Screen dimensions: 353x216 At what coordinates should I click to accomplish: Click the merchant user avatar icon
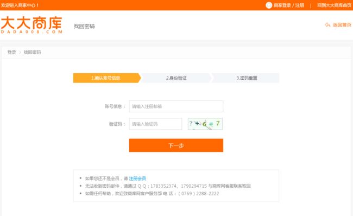click(269, 5)
